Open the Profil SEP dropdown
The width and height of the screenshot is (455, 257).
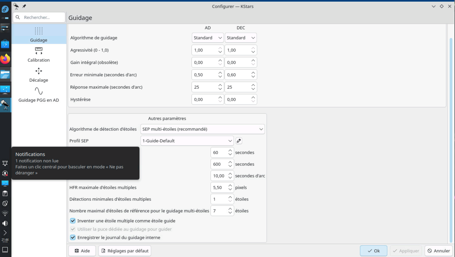coord(187,141)
